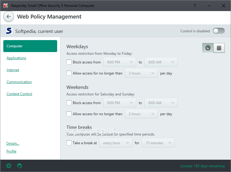Open the Applications section
231x172 pixels.
[16, 58]
